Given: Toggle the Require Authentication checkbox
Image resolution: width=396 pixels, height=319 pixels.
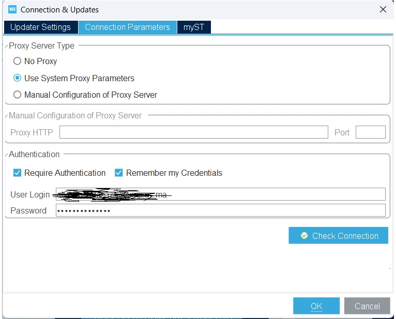Looking at the screenshot, I should 17,173.
